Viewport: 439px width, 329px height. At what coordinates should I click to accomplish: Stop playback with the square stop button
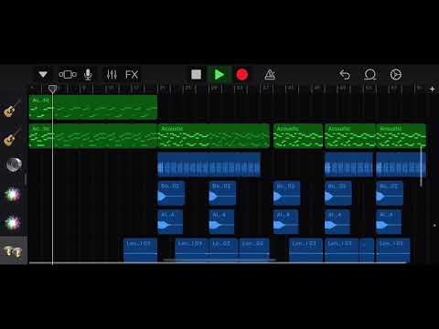[x=196, y=74]
